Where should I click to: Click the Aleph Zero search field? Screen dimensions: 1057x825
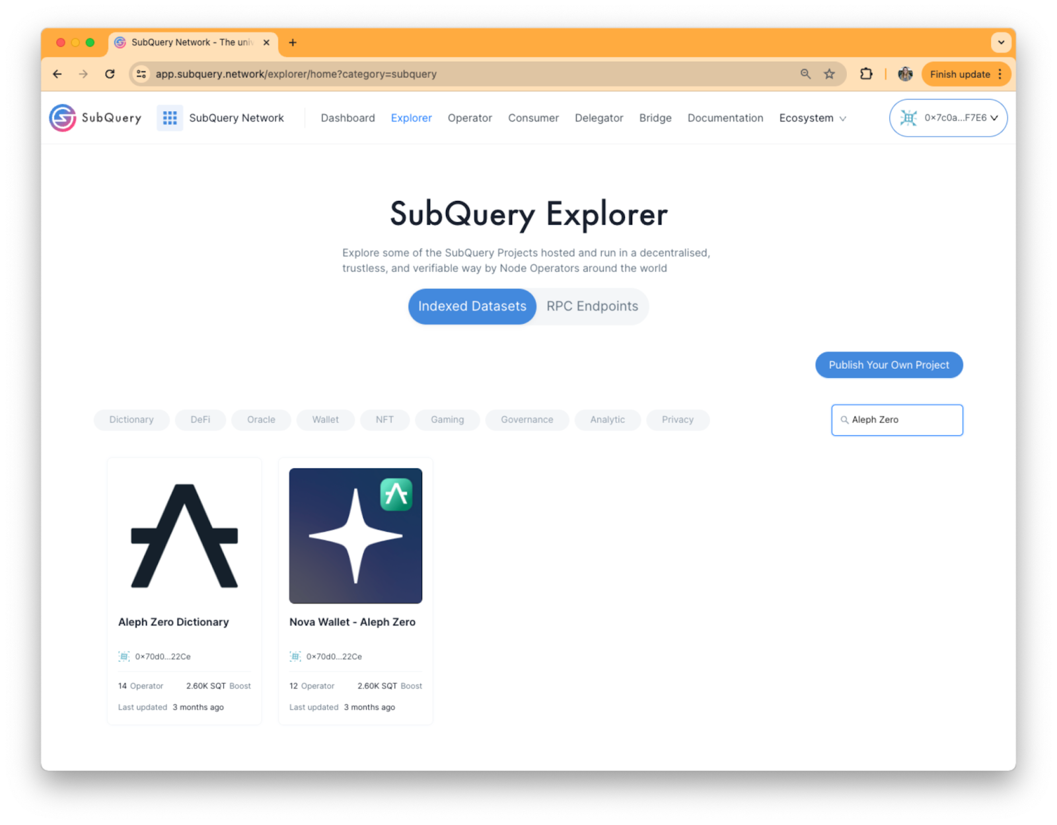[x=897, y=420]
